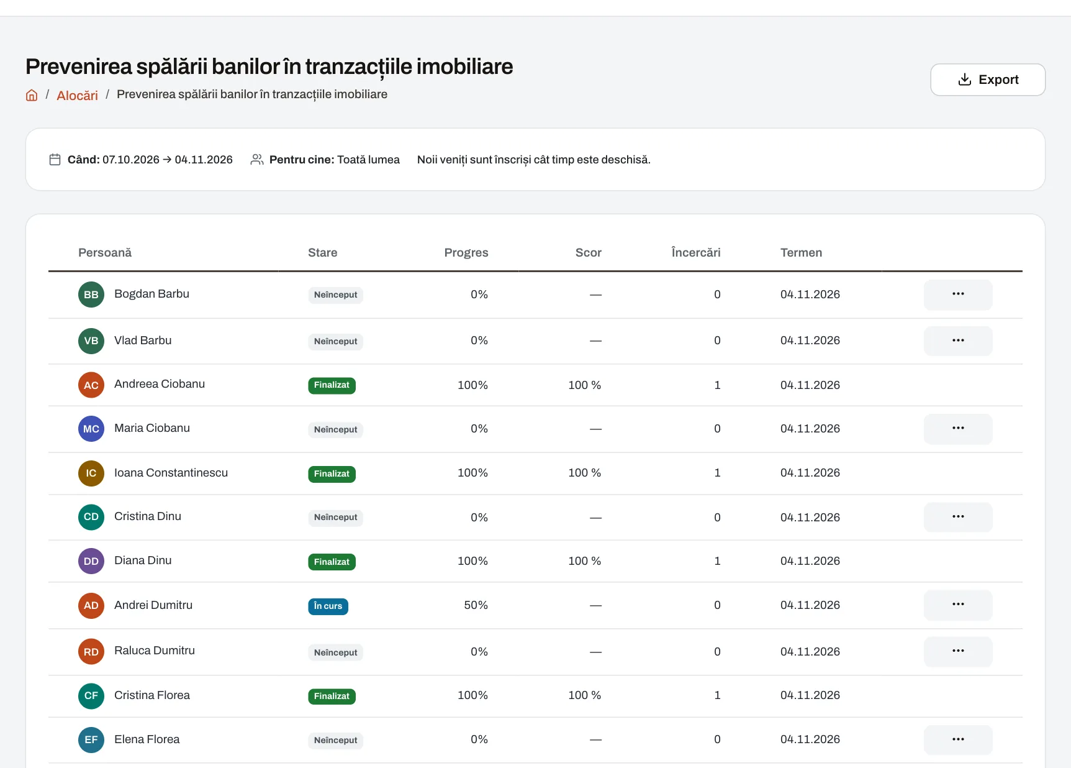
Task: Click the IC avatar of Ioana Constantinescu
Action: (x=91, y=473)
